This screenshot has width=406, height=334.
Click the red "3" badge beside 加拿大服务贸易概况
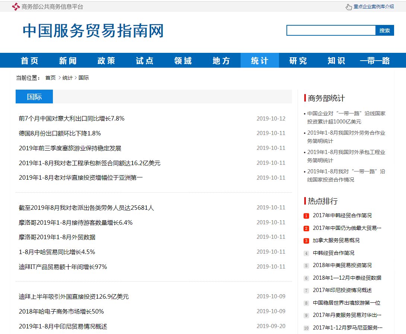pyautogui.click(x=307, y=241)
